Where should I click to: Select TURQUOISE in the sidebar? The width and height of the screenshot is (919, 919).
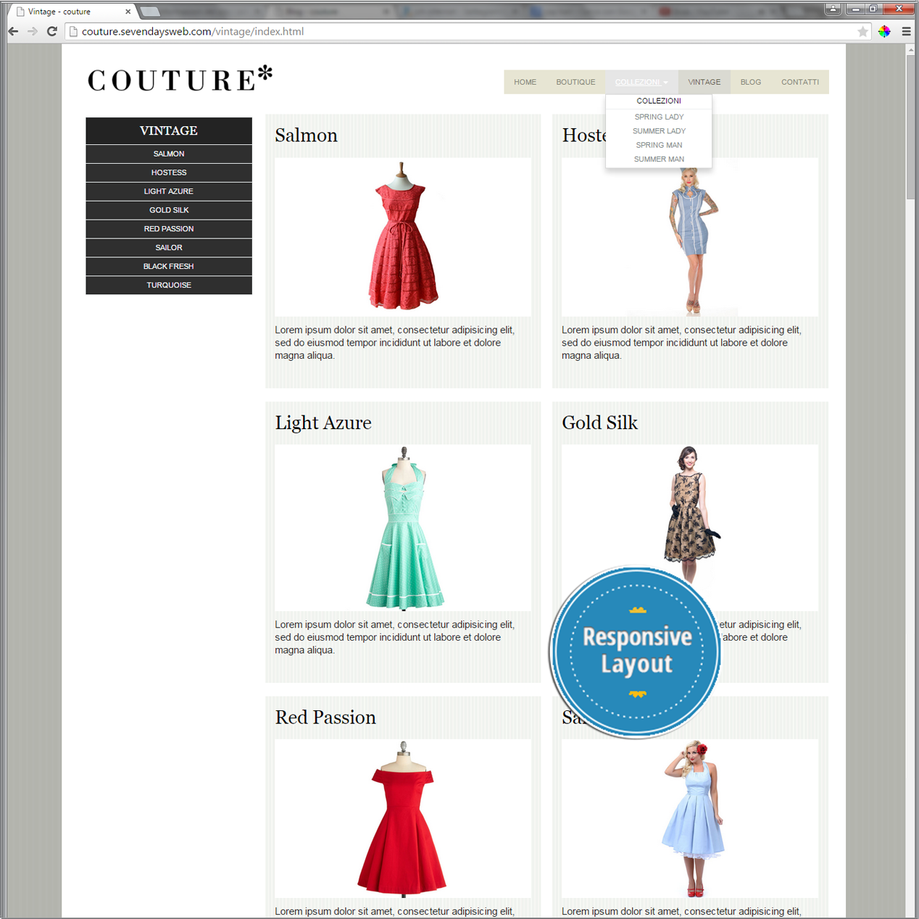[169, 285]
